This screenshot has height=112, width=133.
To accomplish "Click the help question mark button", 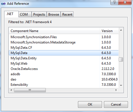I will click(114, 2).
